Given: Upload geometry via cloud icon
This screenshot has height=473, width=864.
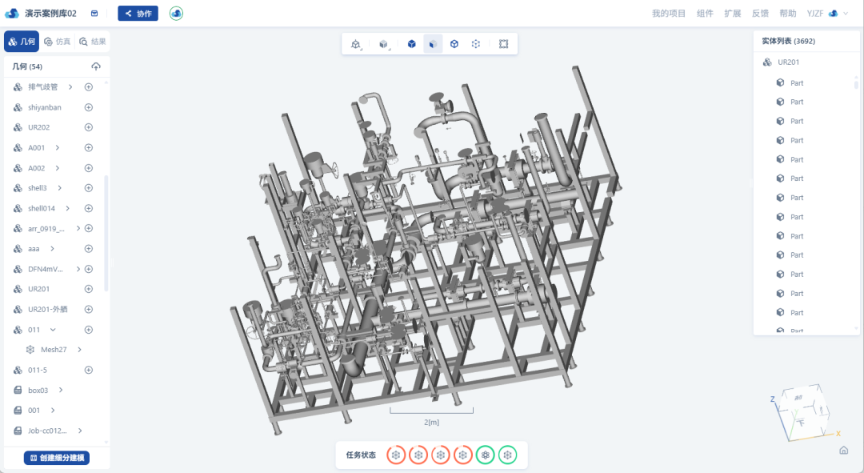Looking at the screenshot, I should tap(96, 66).
